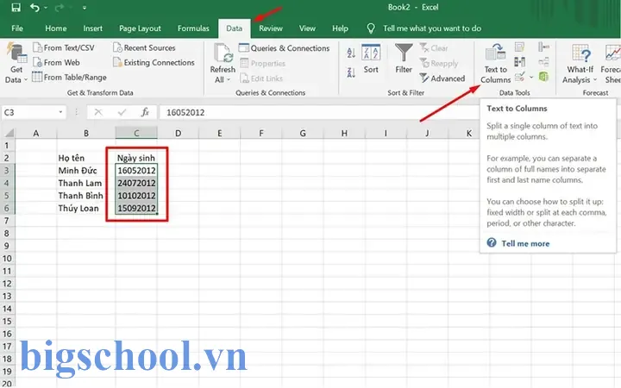
Task: Select the cell with Thanh Bình
Action: (x=86, y=196)
